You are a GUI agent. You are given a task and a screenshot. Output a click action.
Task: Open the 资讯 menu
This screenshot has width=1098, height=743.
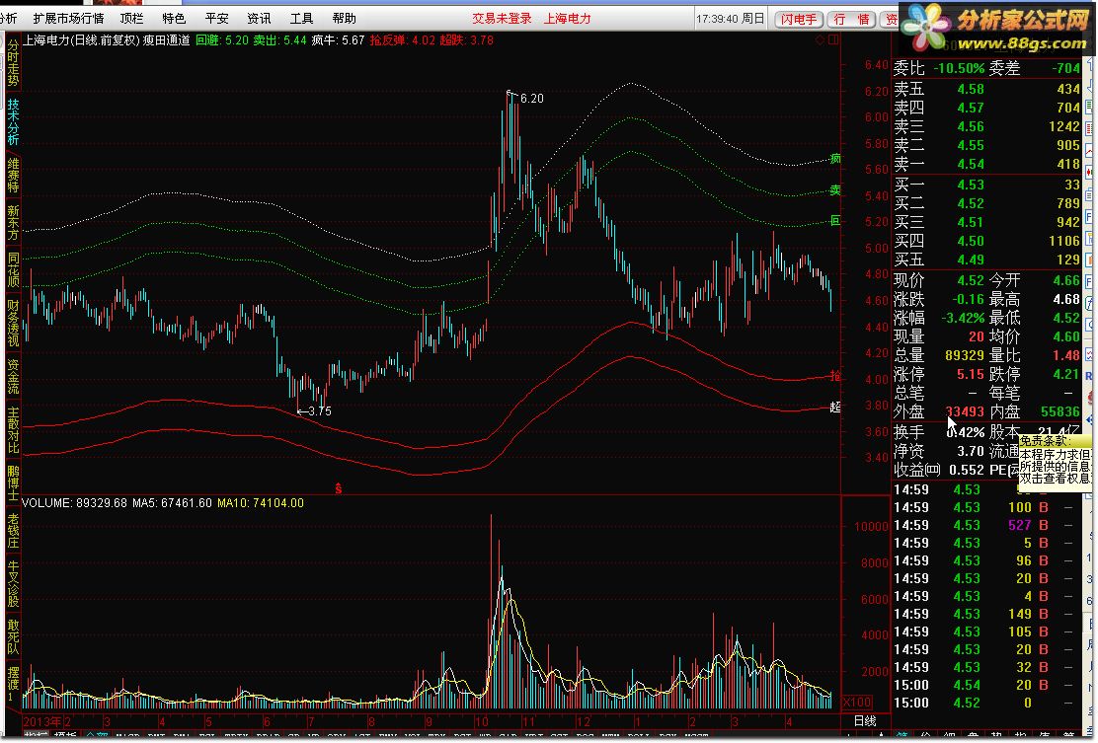(259, 18)
